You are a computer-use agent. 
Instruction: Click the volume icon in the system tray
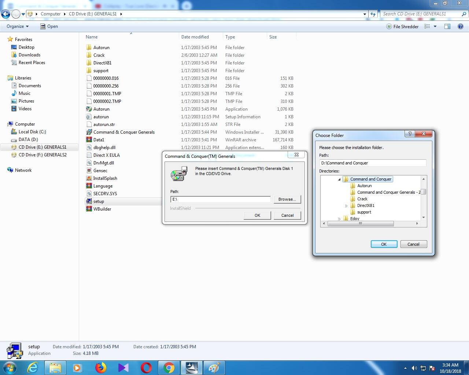pos(414,368)
